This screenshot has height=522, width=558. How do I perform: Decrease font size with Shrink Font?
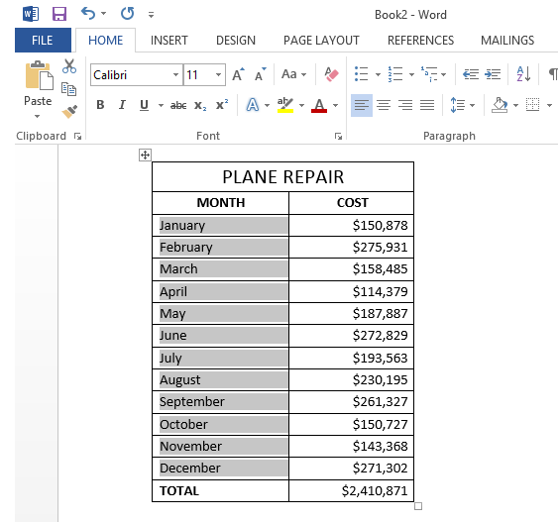[261, 74]
